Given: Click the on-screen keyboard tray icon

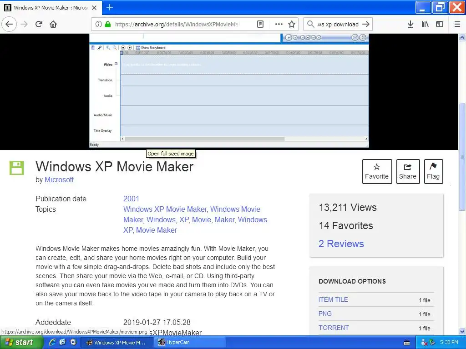Looking at the screenshot, I should click(x=407, y=343).
